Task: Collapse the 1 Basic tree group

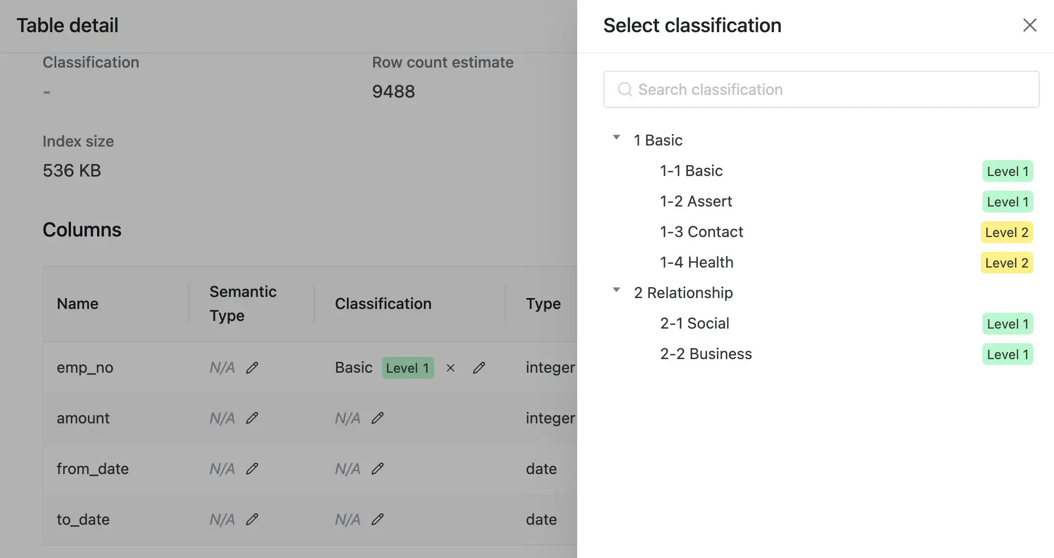Action: pos(616,137)
